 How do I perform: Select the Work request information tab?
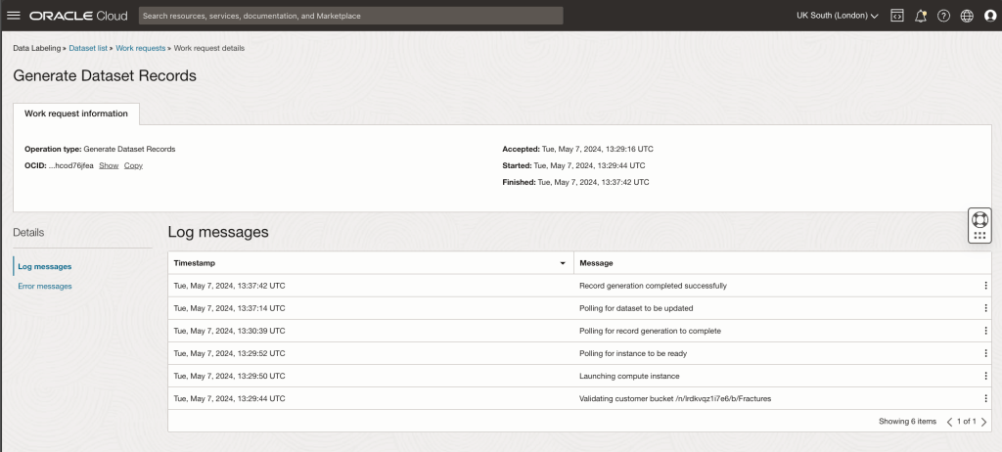pos(76,113)
